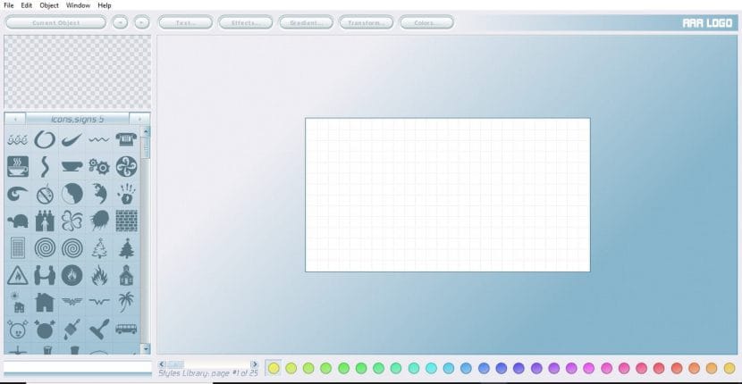Click the Transform... button

click(367, 22)
